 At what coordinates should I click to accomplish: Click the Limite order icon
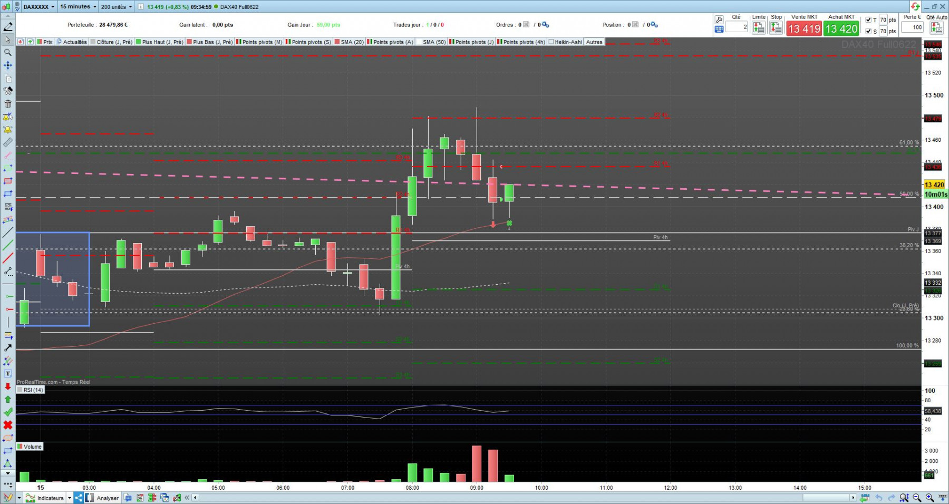(759, 28)
